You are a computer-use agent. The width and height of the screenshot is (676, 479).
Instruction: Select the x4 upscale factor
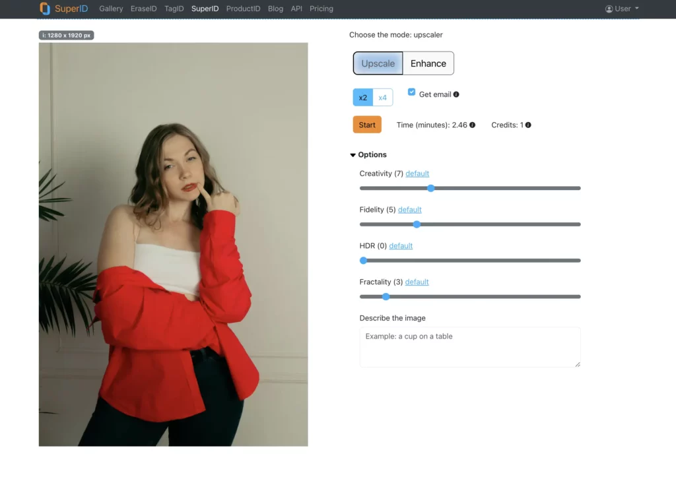tap(383, 97)
